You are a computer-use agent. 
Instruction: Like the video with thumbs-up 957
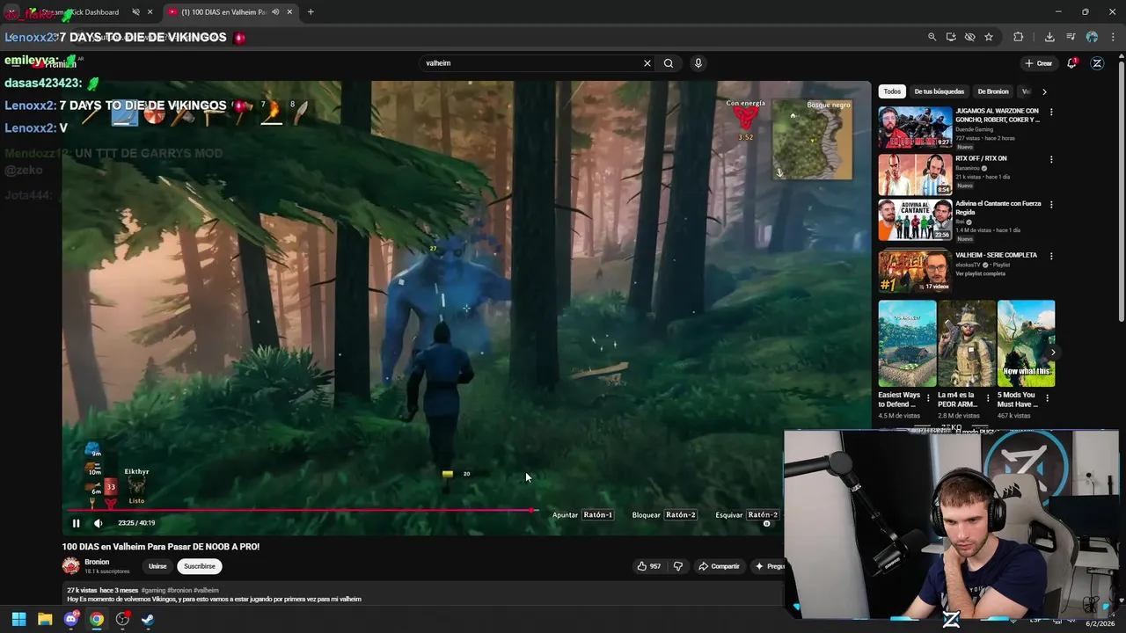pyautogui.click(x=648, y=566)
